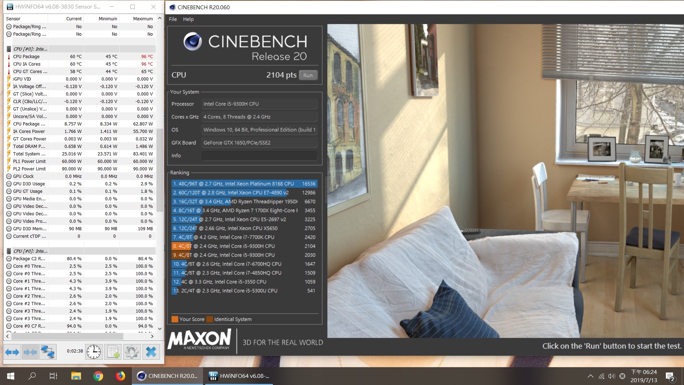Click the log file save icon in HWiNFO

click(x=113, y=352)
